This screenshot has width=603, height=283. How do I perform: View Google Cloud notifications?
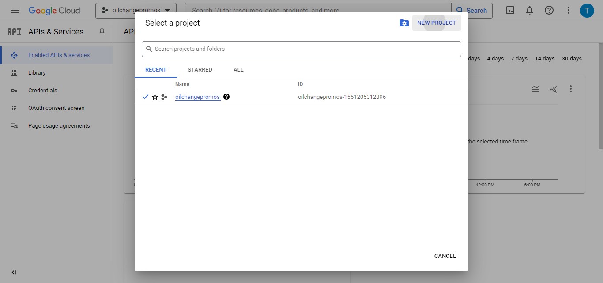click(x=529, y=10)
